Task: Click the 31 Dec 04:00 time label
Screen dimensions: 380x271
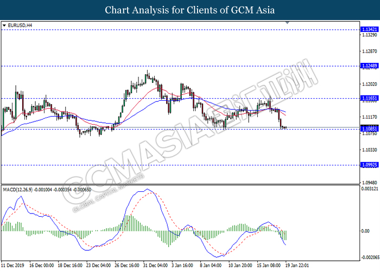Action: click(x=155, y=266)
